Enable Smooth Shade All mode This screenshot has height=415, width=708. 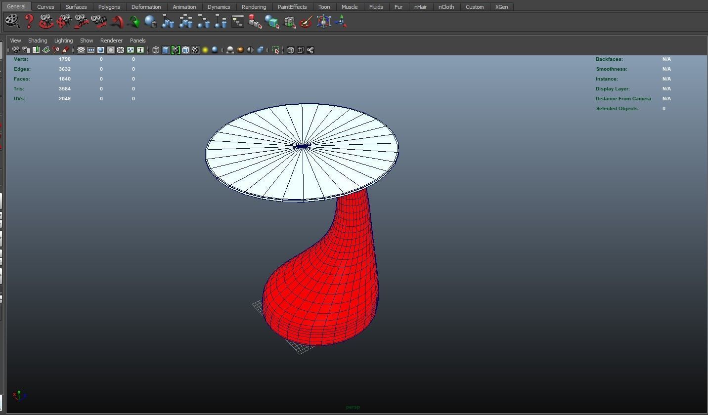click(x=166, y=50)
